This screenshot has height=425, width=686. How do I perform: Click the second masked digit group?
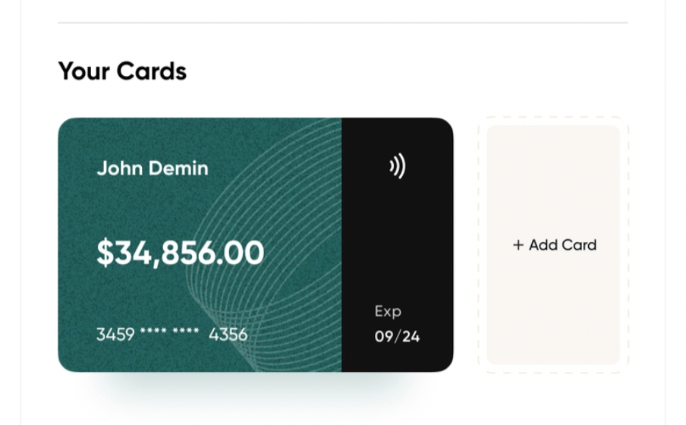pyautogui.click(x=186, y=333)
